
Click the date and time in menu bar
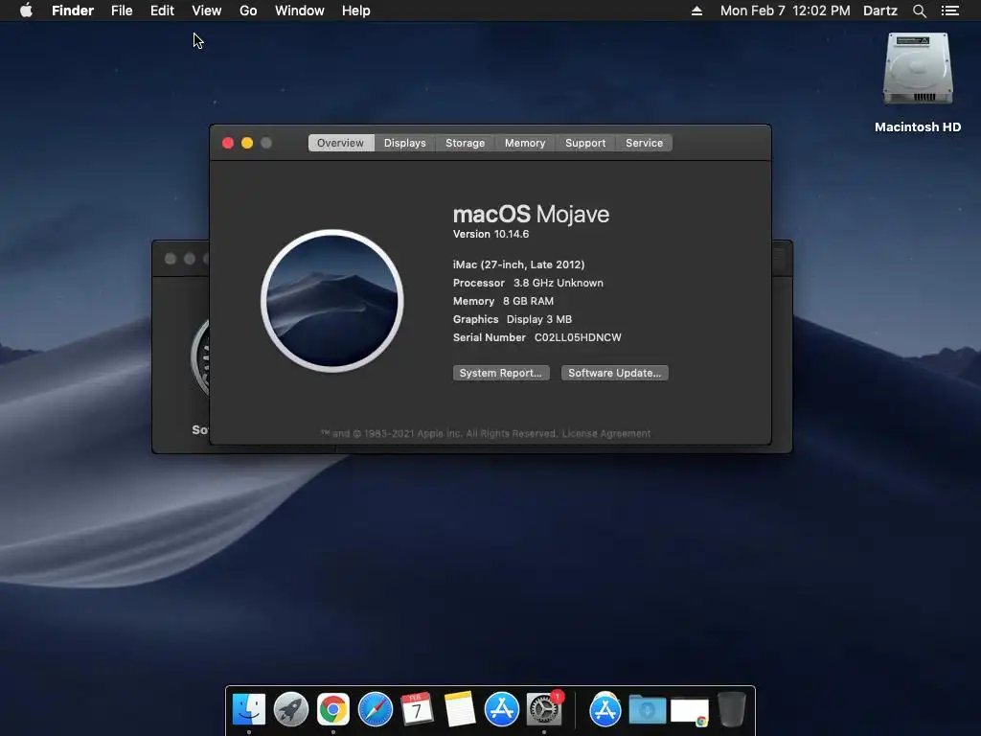pyautogui.click(x=786, y=11)
